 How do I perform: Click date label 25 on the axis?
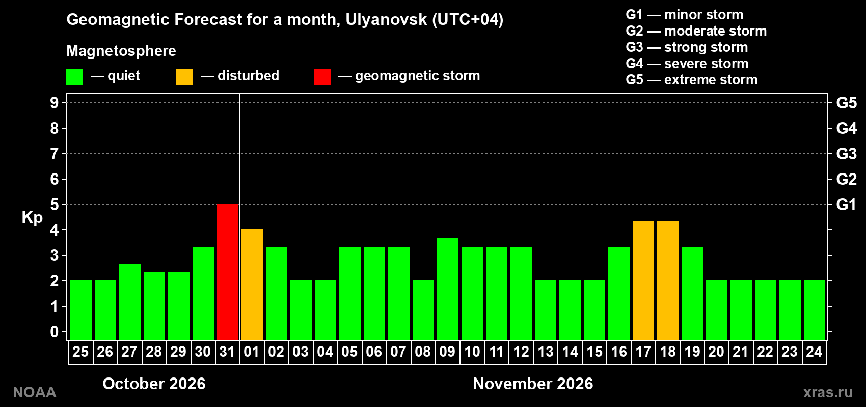click(80, 352)
